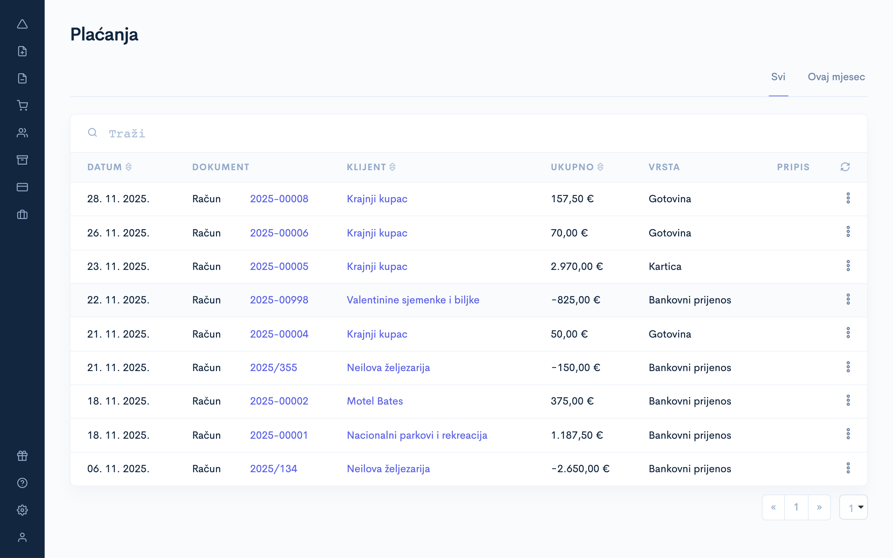Open the gift/rewards icon in sidebar

coord(22,455)
